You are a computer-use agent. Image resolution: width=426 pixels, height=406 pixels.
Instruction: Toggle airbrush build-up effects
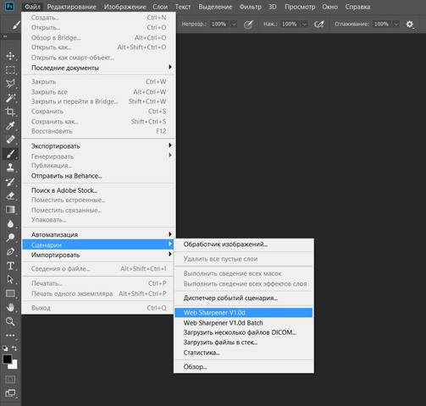318,25
